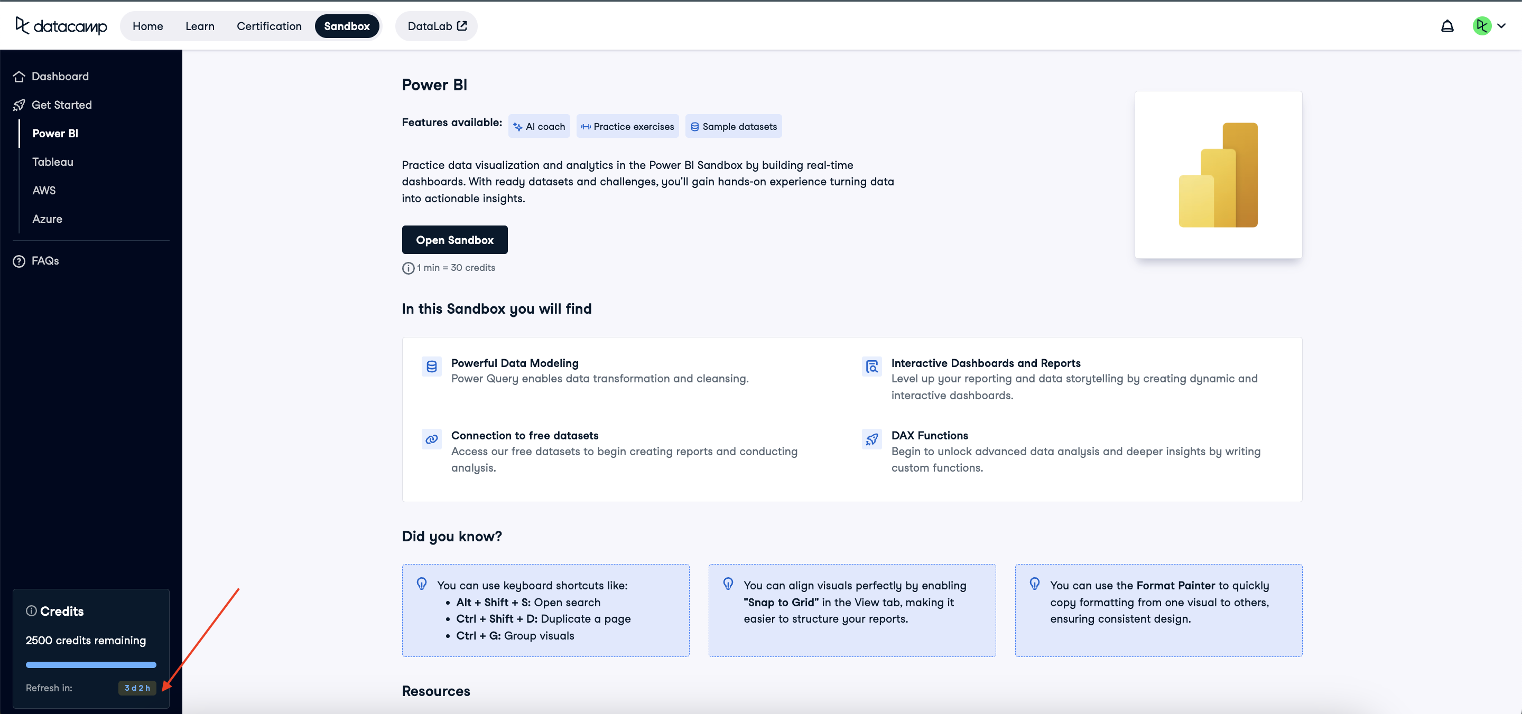Click the DataLab external link icon

pos(462,26)
